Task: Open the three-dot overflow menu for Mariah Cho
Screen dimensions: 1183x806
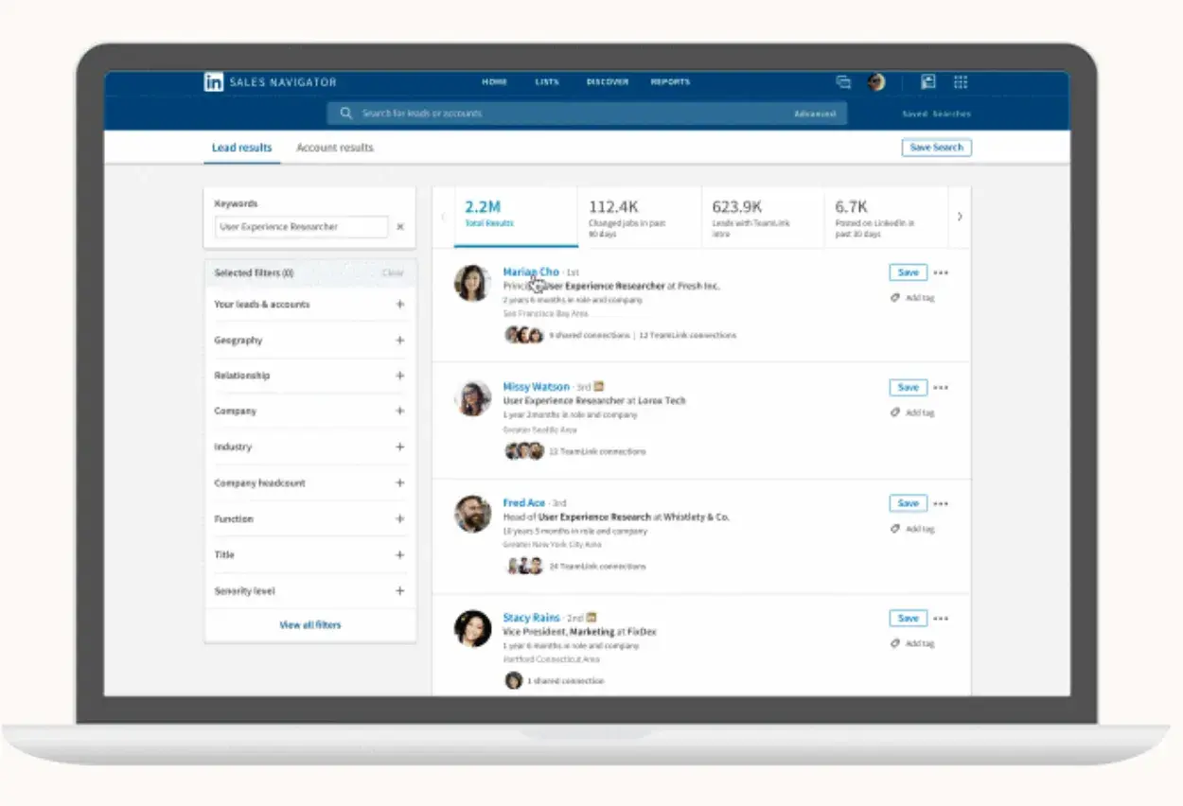Action: [x=940, y=272]
